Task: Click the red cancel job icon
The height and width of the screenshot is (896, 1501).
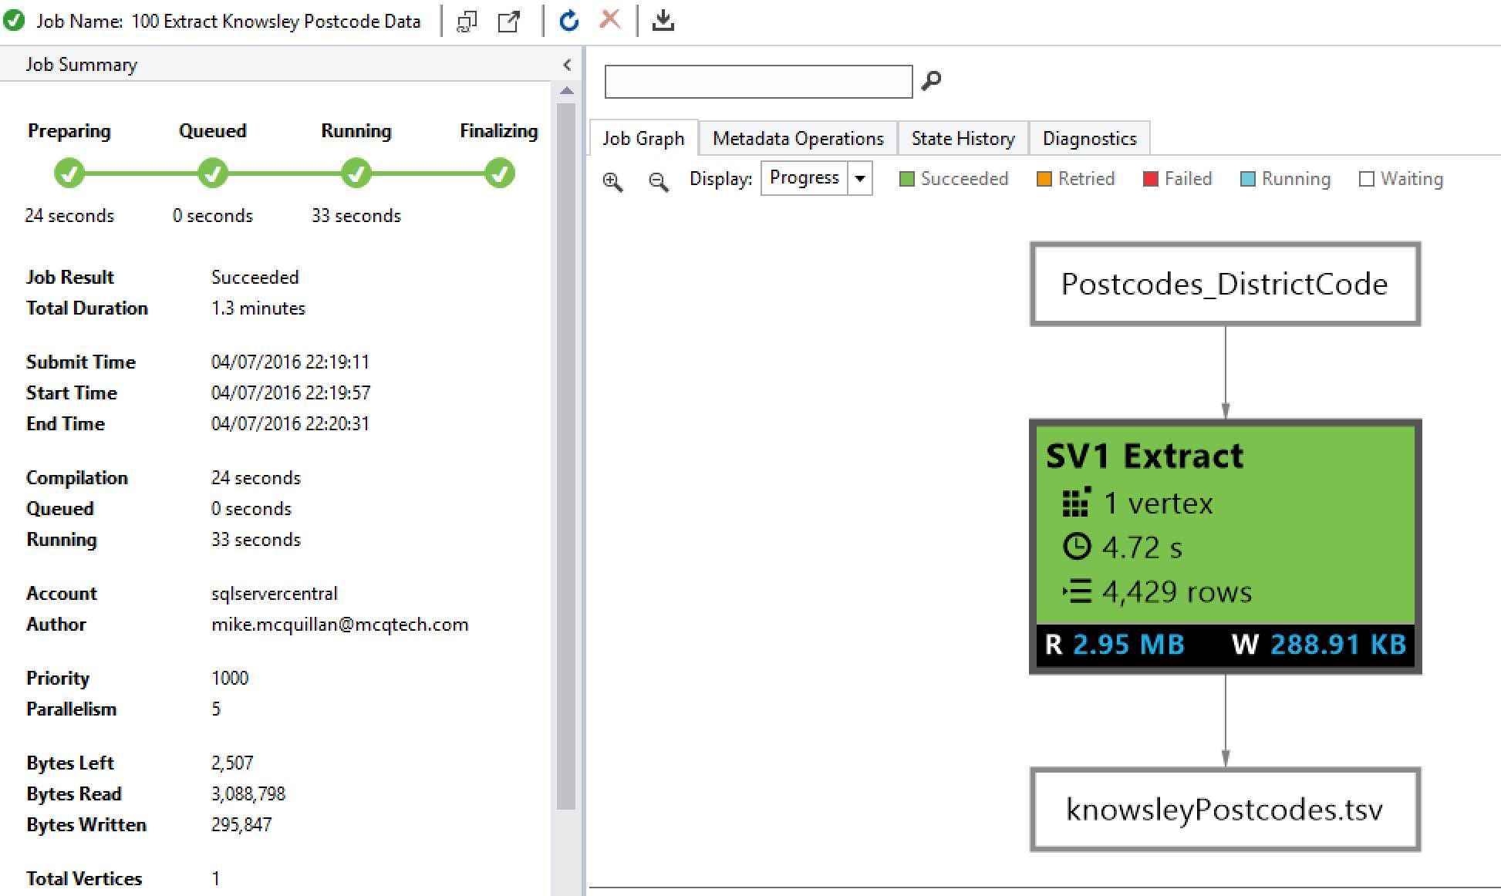Action: (x=609, y=19)
